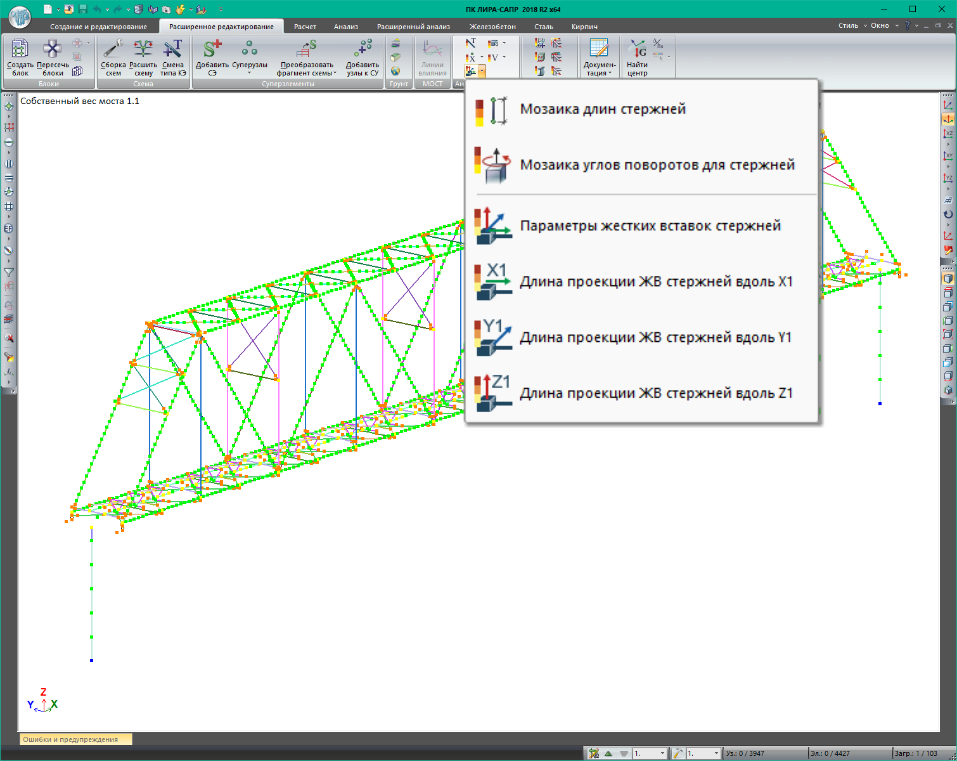Select Параметры жестких вставок стержней
The height and width of the screenshot is (761, 957).
pyautogui.click(x=650, y=226)
